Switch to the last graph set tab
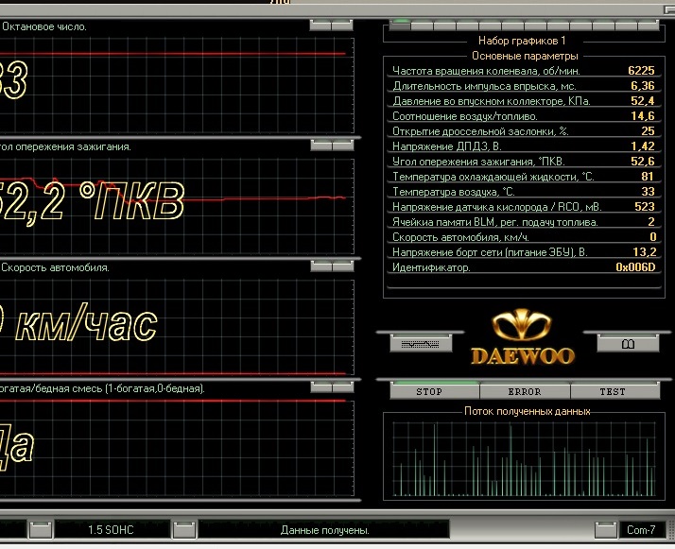Viewport: 675px width, 549px height. click(648, 26)
